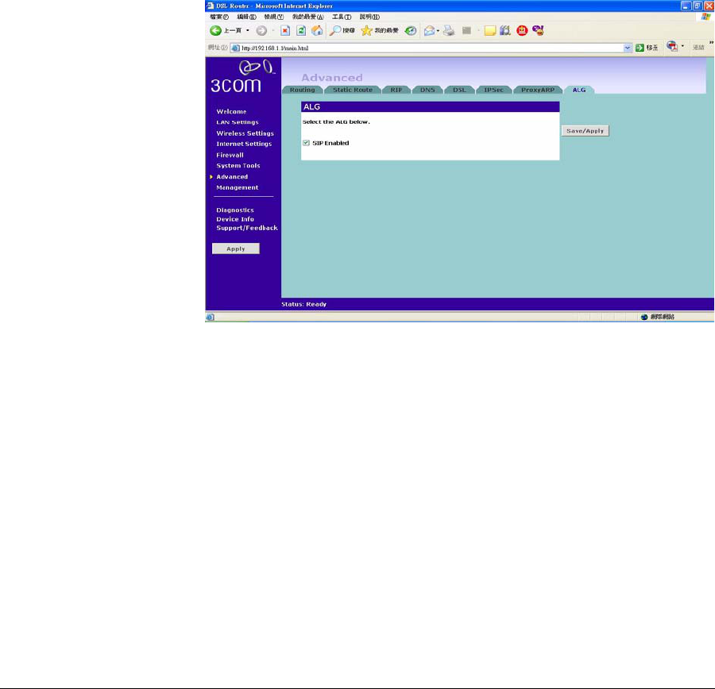Click the address bar URL field
This screenshot has height=689, width=715.
click(431, 48)
